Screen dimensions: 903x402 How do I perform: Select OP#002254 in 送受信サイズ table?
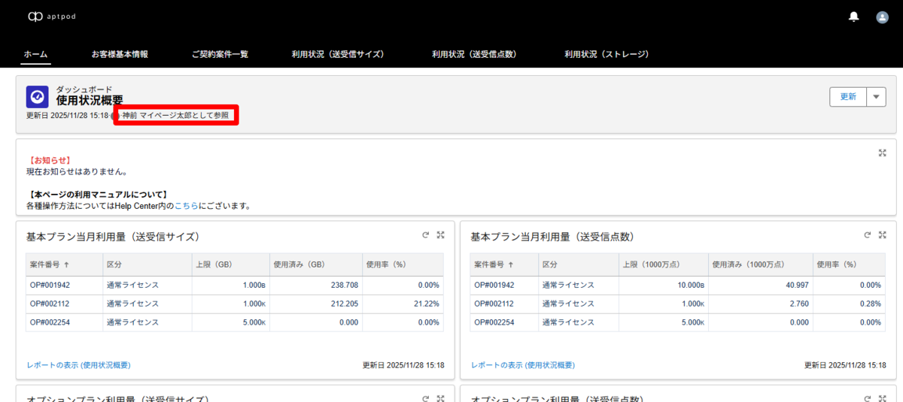(50, 322)
